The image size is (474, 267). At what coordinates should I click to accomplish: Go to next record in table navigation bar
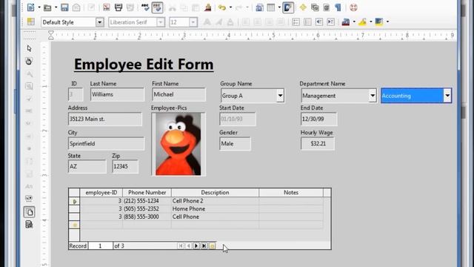pyautogui.click(x=196, y=245)
